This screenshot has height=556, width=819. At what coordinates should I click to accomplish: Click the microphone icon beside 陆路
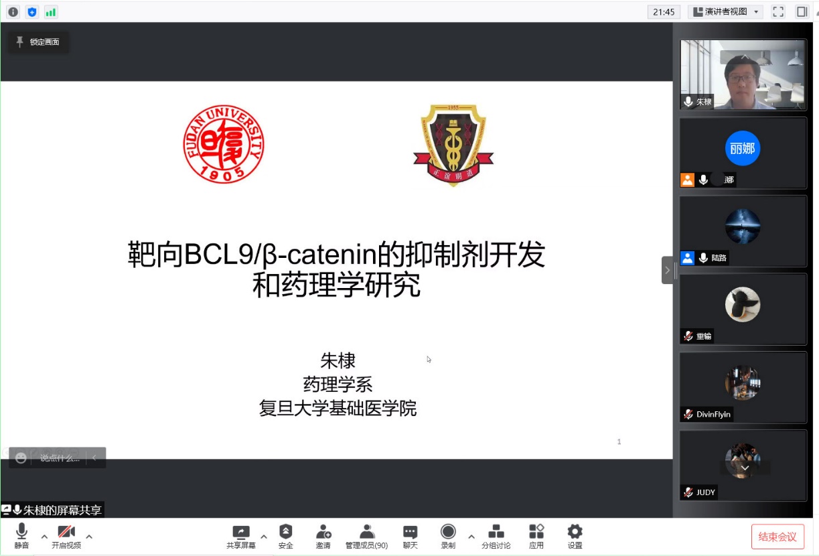tap(703, 258)
